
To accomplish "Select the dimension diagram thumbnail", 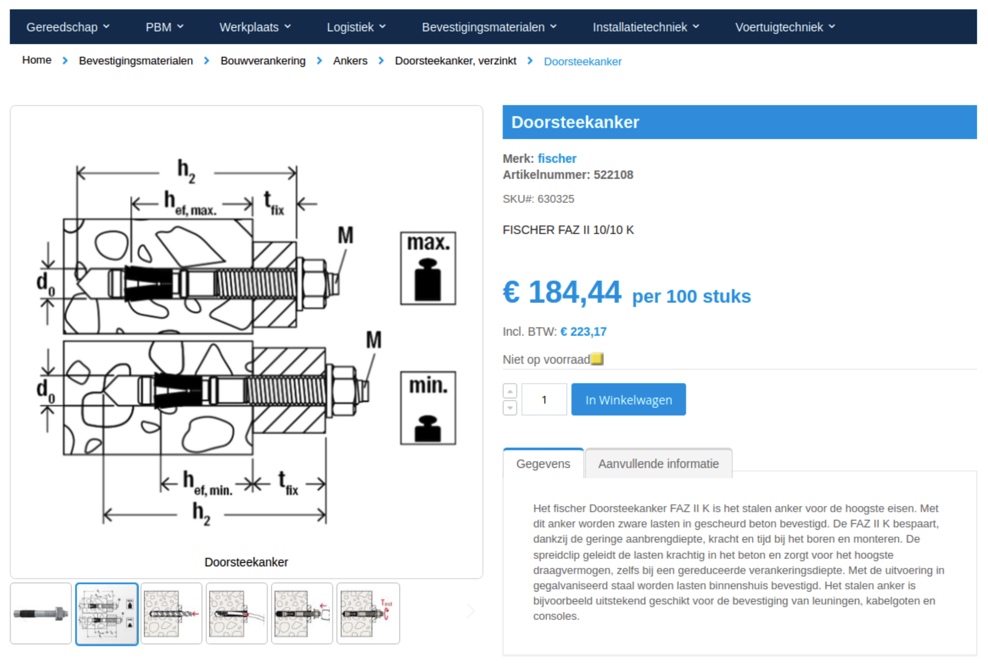I will tap(107, 613).
